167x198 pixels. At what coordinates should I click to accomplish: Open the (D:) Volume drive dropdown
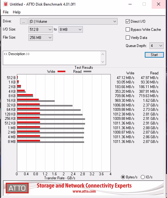73,21
